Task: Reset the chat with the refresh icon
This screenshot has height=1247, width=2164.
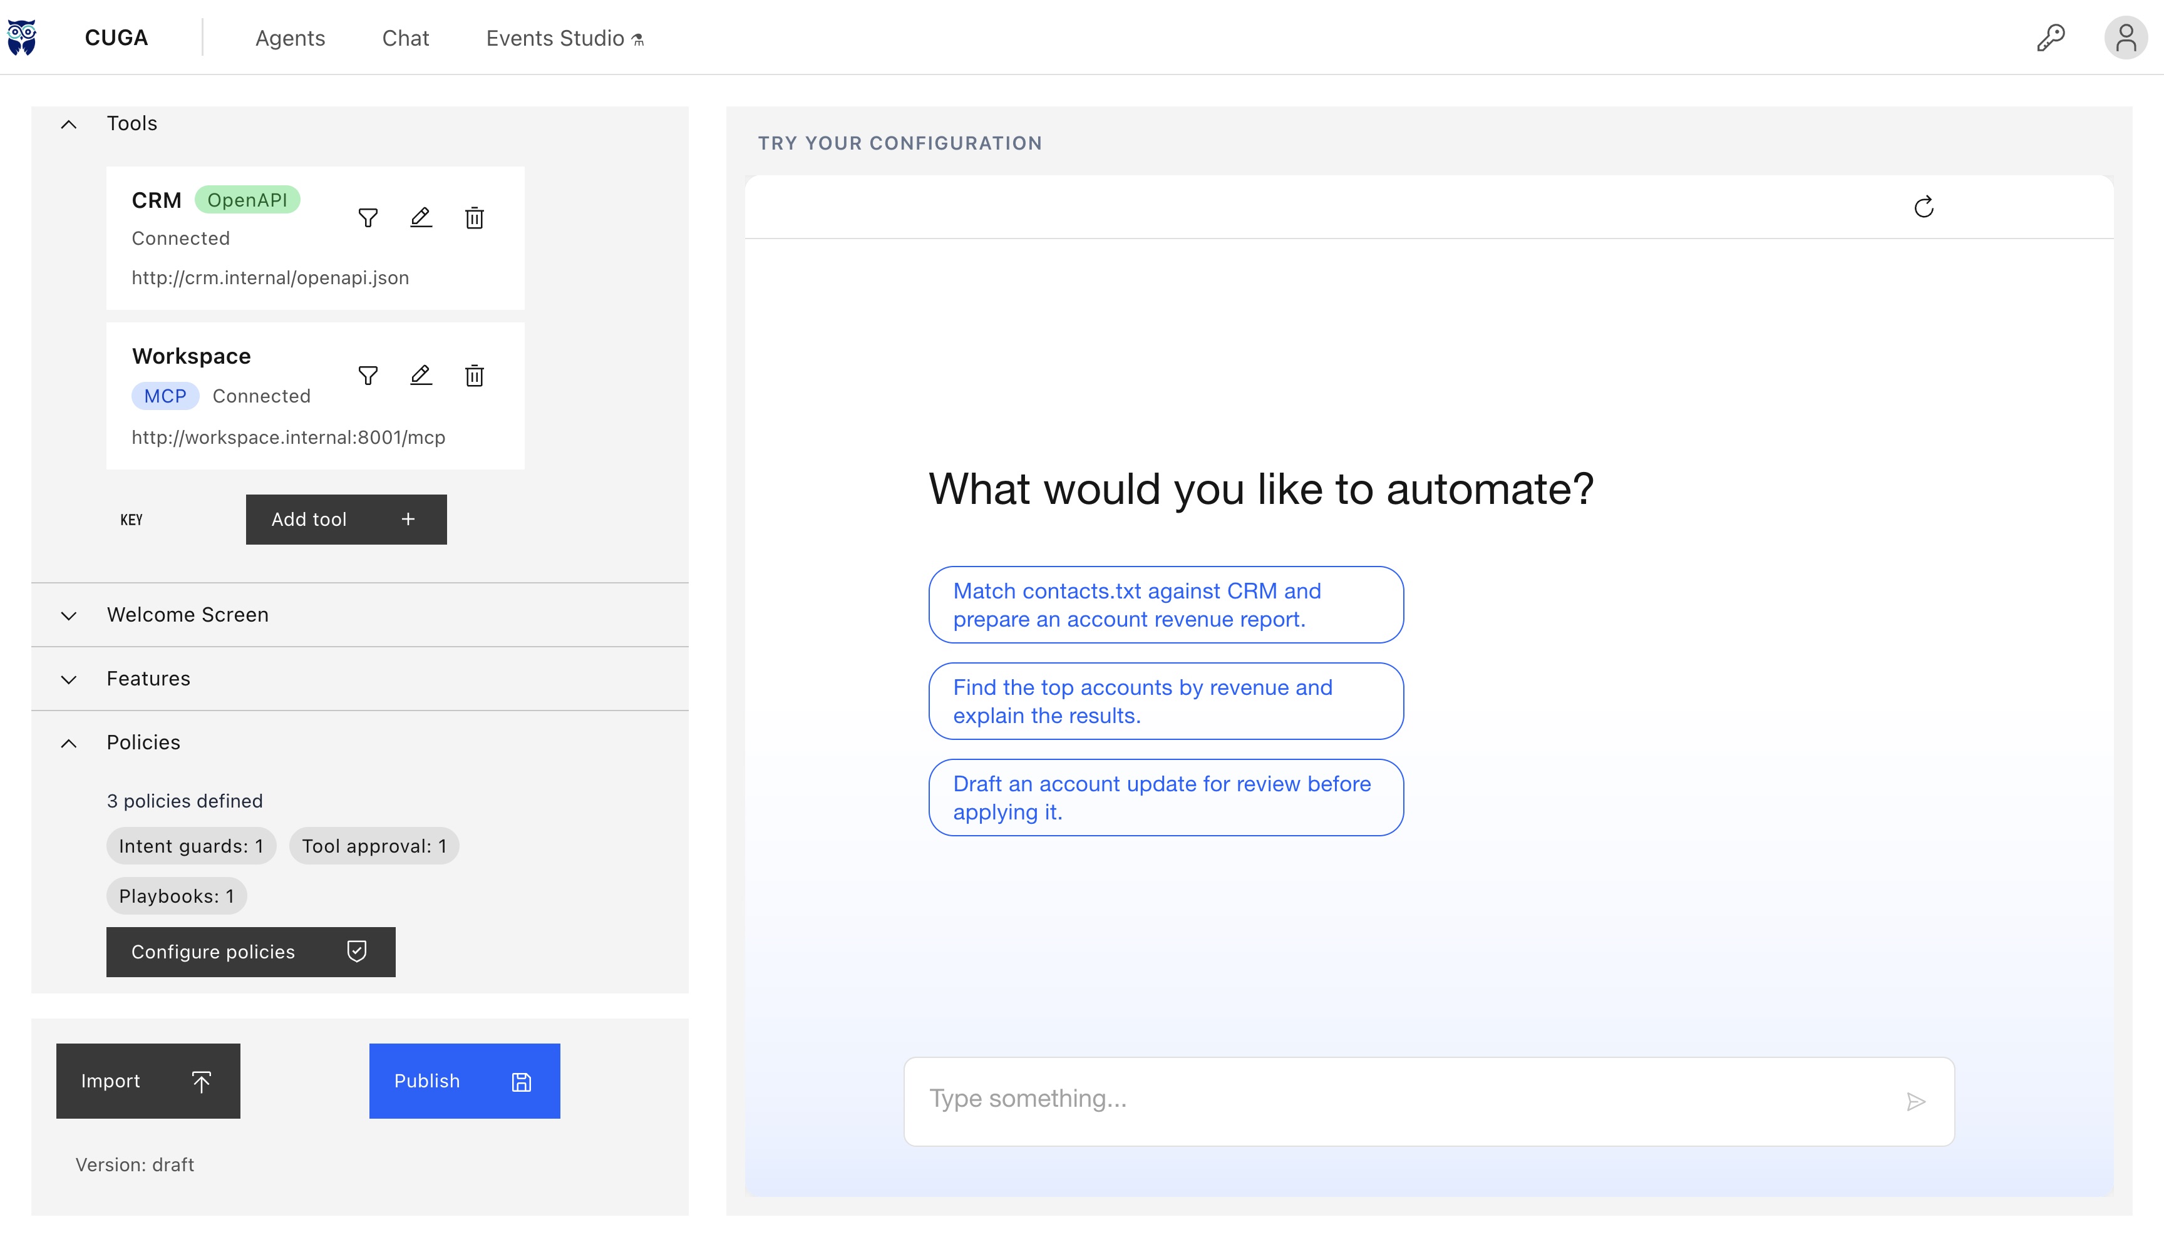Action: [1924, 207]
